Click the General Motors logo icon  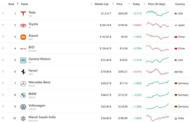coord(23,60)
